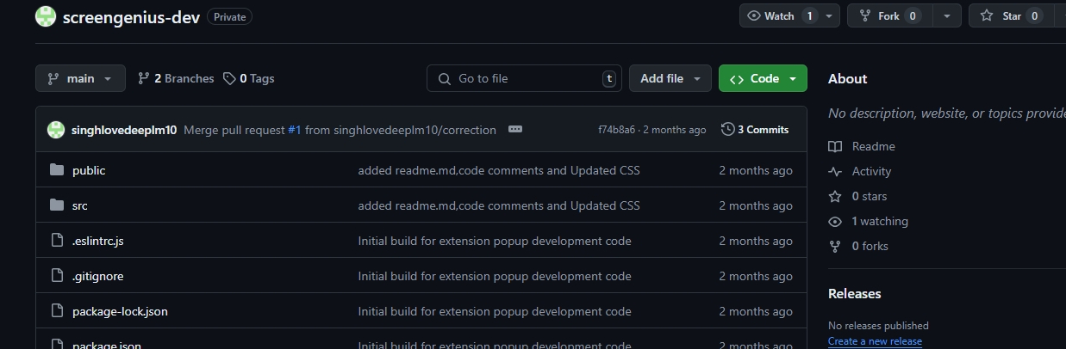Click the fork icon beside 0 forks
Image resolution: width=1066 pixels, height=349 pixels.
point(835,246)
